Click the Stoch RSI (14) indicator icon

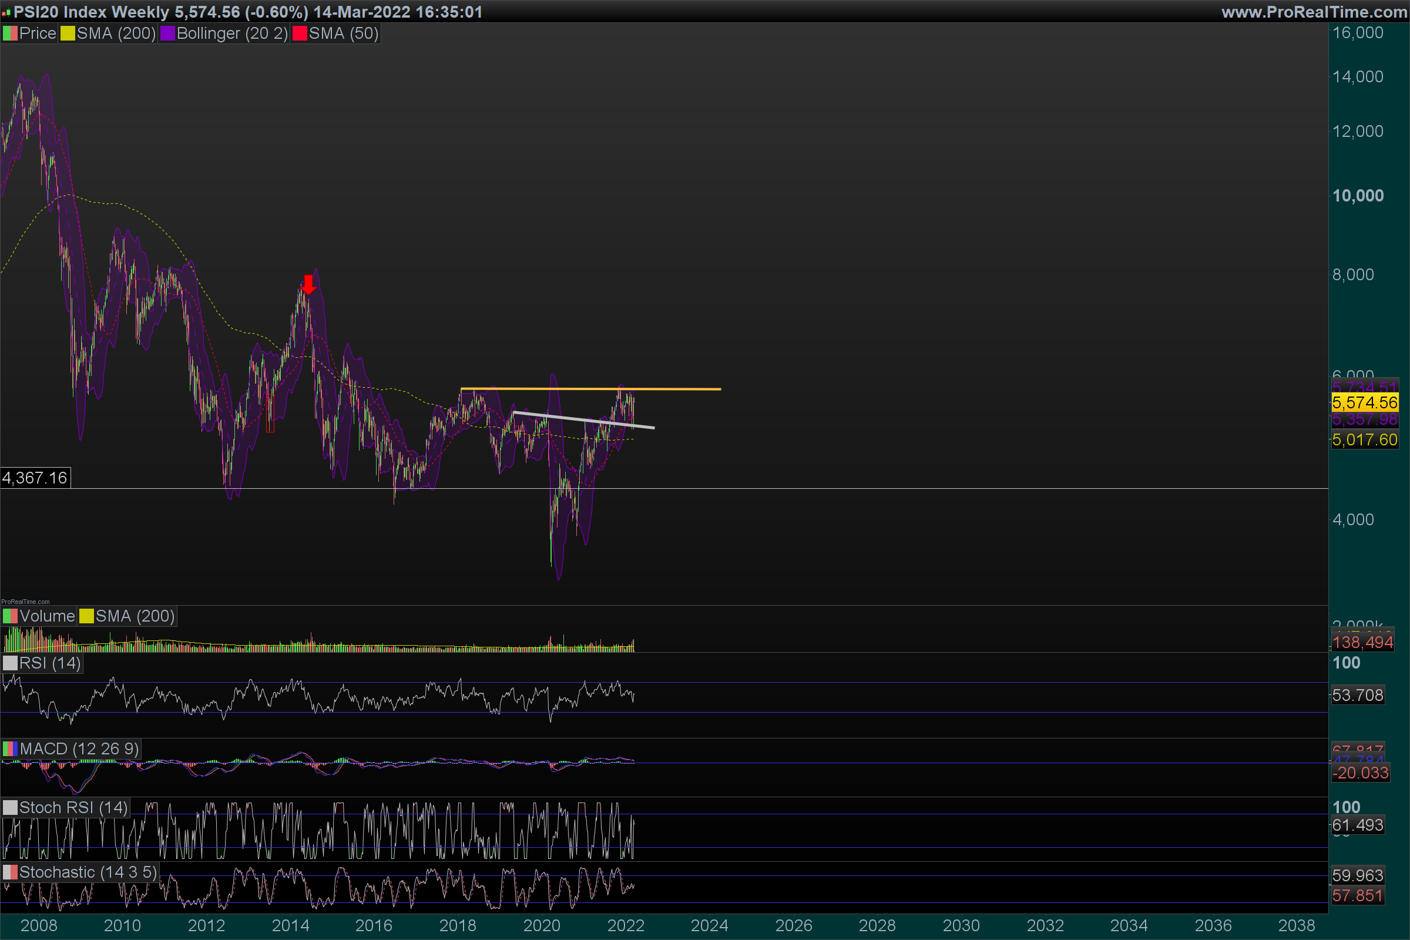point(9,807)
